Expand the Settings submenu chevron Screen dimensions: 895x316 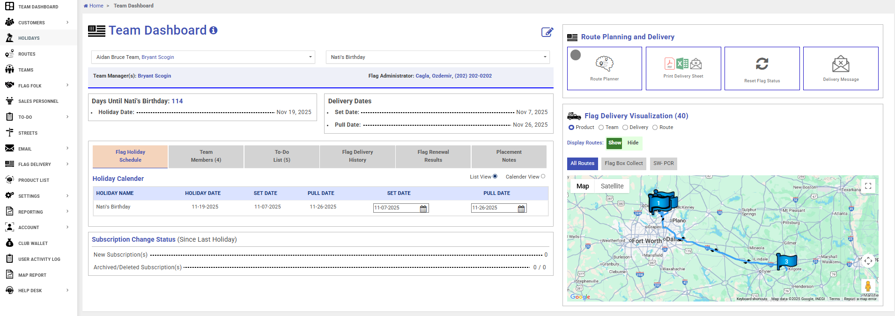pyautogui.click(x=67, y=196)
